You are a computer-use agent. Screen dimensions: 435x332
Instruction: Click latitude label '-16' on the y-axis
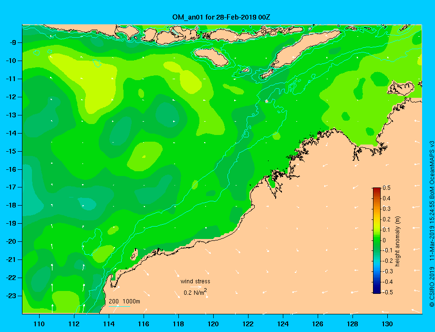(x=11, y=169)
